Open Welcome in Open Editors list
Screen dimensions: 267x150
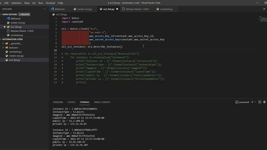[x=15, y=18]
